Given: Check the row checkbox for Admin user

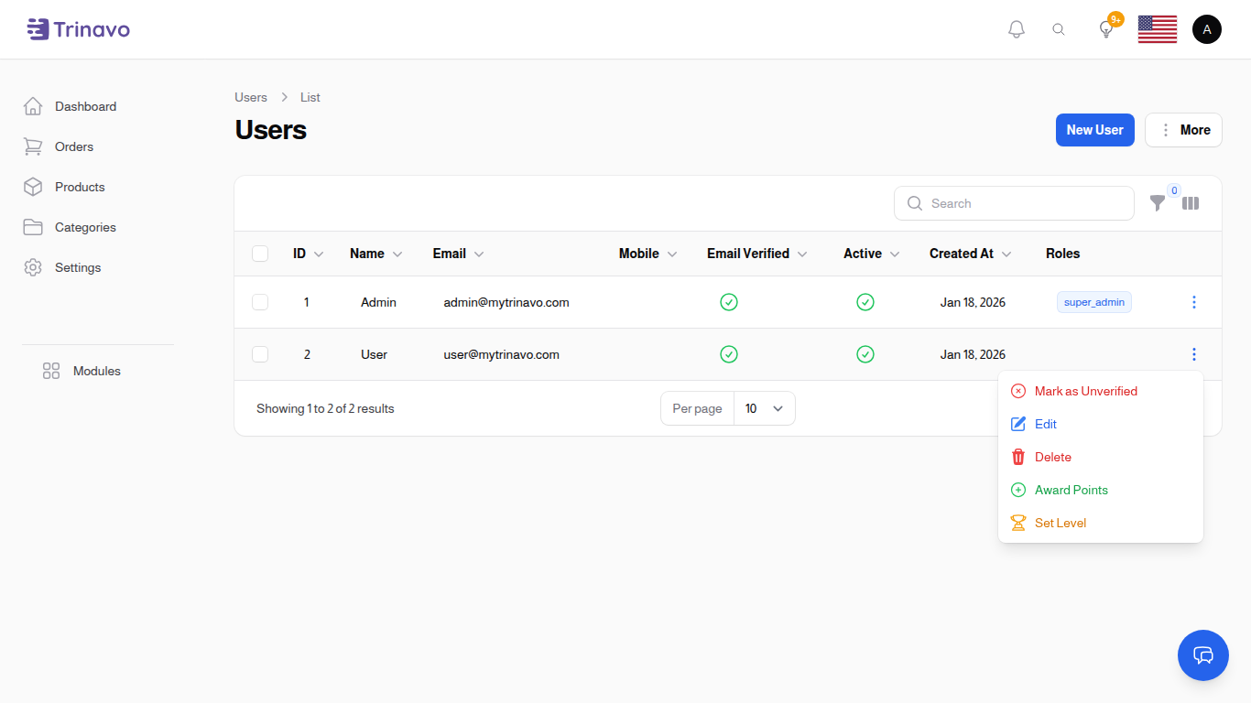Looking at the screenshot, I should point(260,301).
